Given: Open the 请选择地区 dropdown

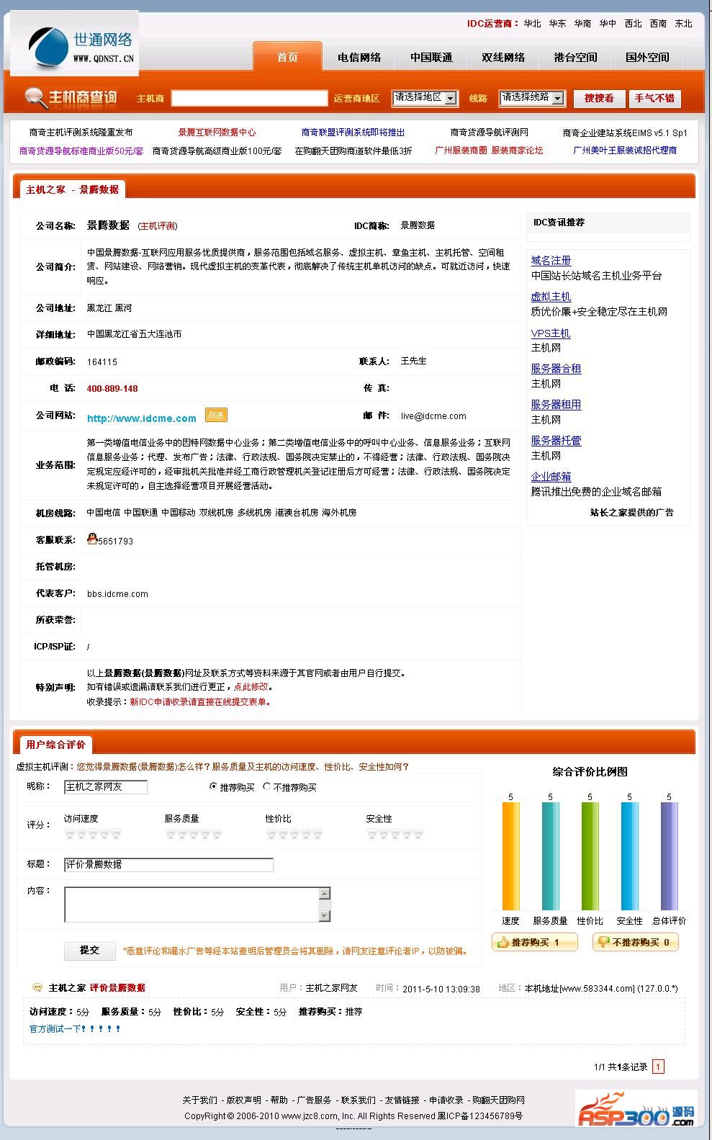Looking at the screenshot, I should 425,98.
